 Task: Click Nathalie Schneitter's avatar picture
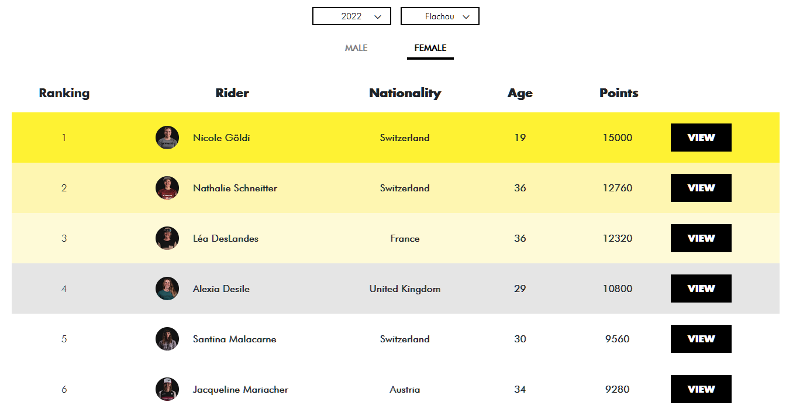pyautogui.click(x=167, y=188)
